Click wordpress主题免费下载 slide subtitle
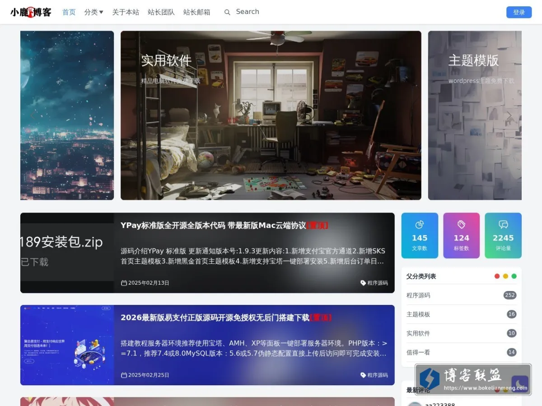542x406 pixels. coord(481,81)
